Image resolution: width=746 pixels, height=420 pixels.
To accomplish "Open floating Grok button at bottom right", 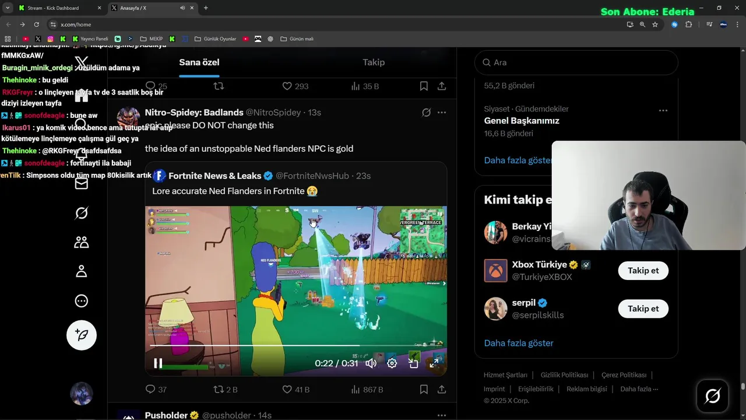I will [x=712, y=396].
